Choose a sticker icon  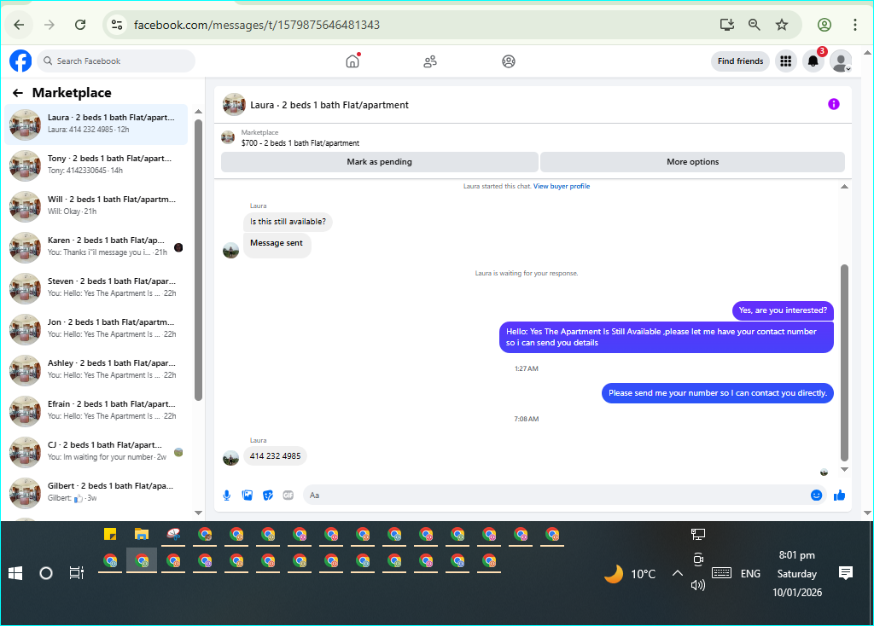(x=268, y=496)
